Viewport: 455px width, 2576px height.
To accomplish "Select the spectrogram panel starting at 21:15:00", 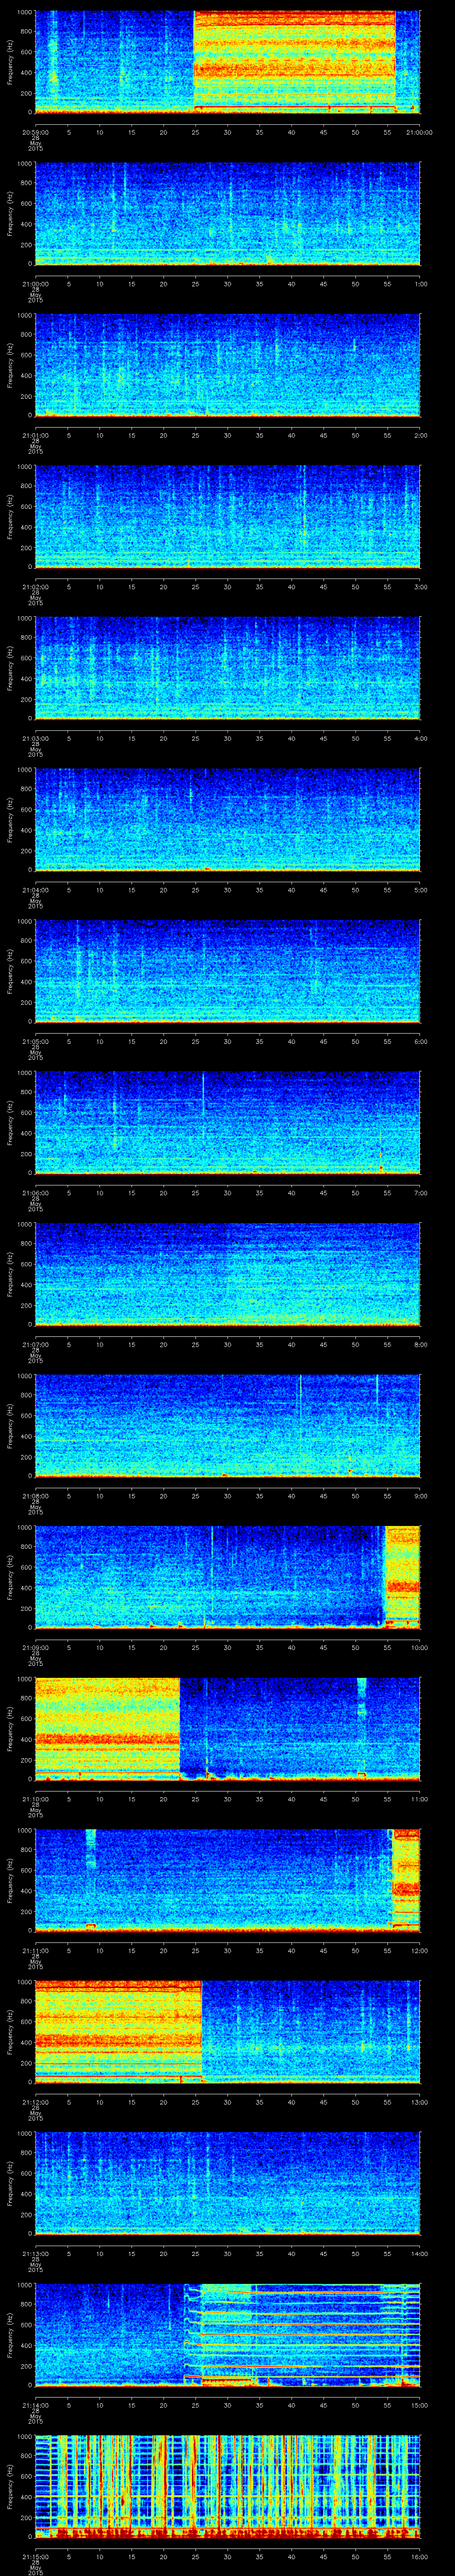I will click(x=228, y=2486).
